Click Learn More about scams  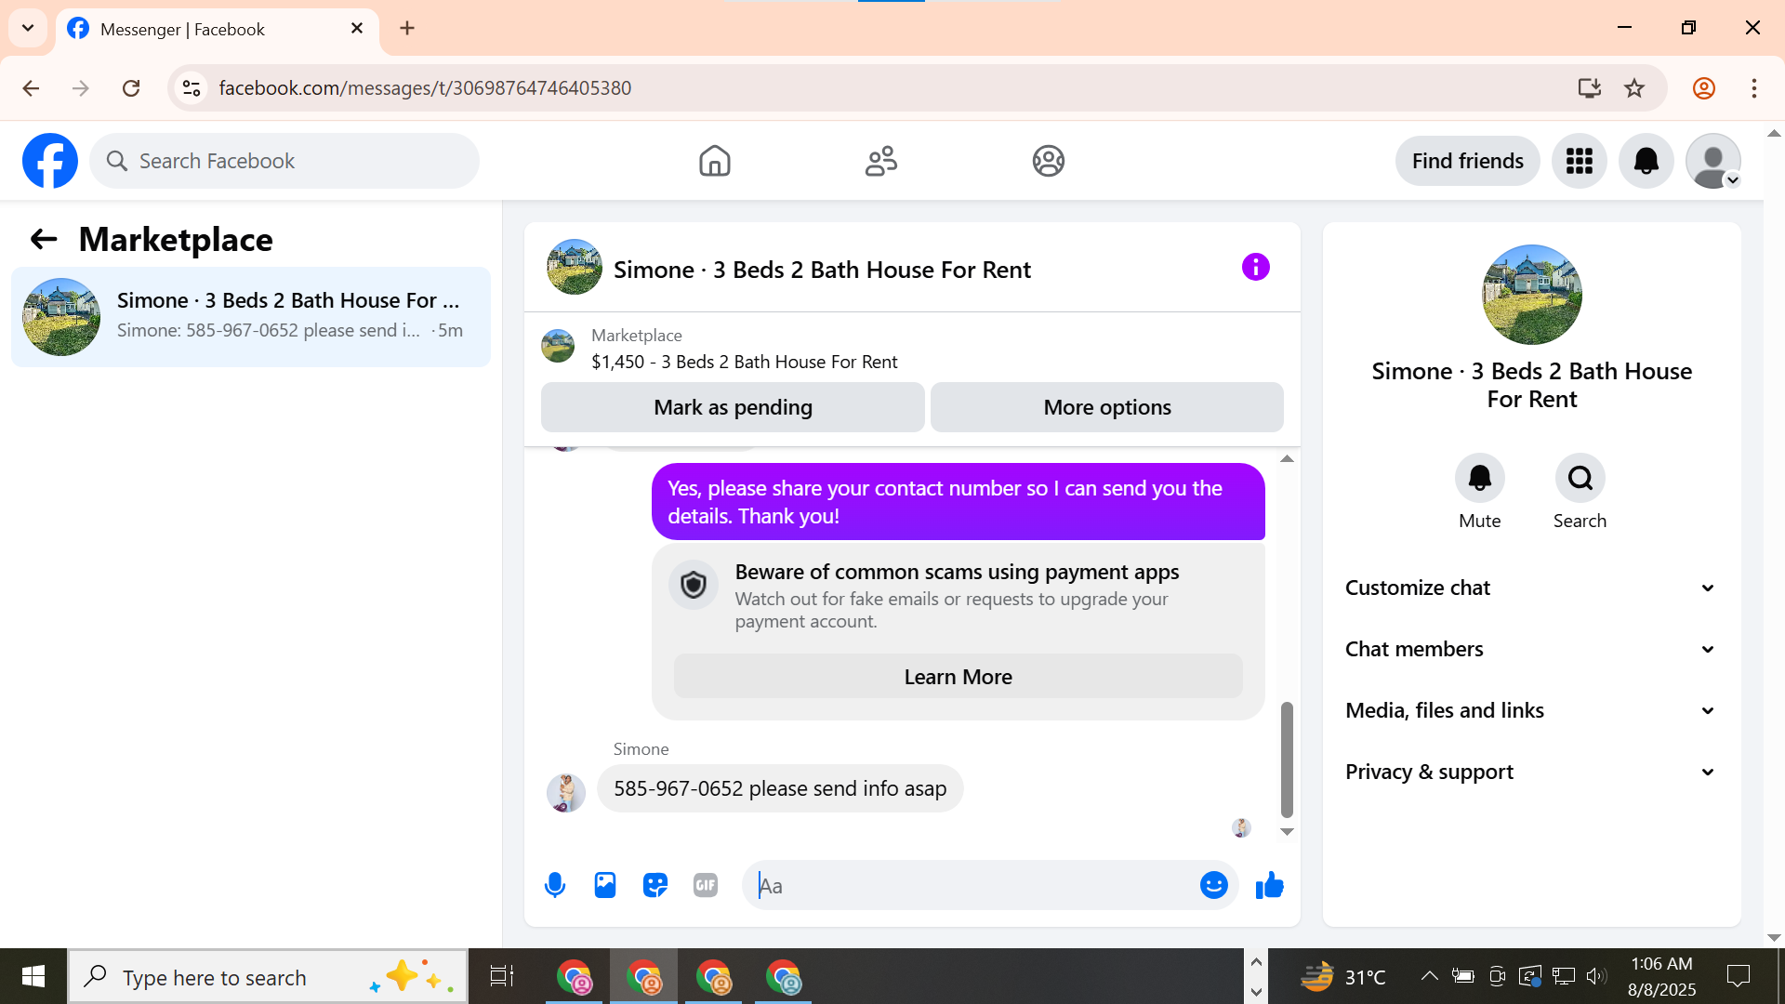[x=958, y=677]
